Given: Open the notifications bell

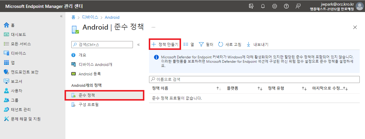Looking at the screenshot, I should 263,6.
